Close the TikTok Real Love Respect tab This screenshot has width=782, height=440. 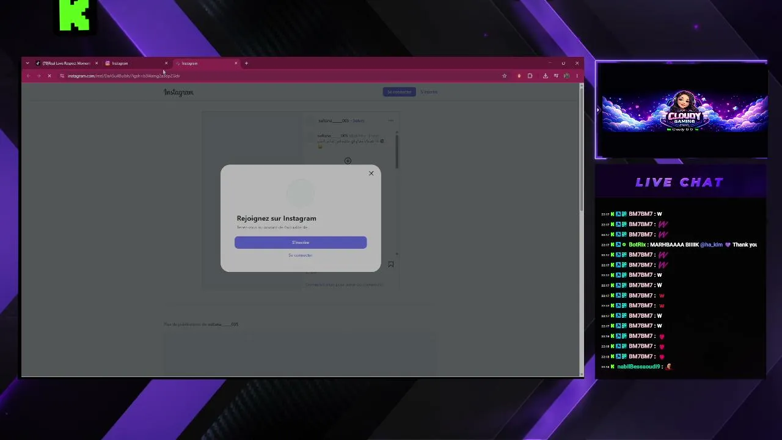pyautogui.click(x=96, y=63)
